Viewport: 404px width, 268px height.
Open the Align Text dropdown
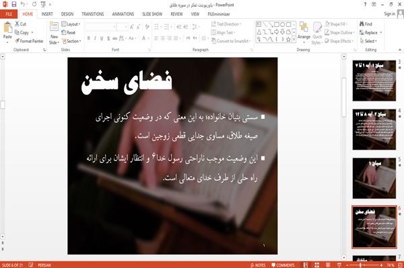(223, 33)
